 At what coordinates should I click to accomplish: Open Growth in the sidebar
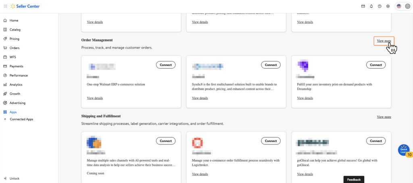point(15,94)
